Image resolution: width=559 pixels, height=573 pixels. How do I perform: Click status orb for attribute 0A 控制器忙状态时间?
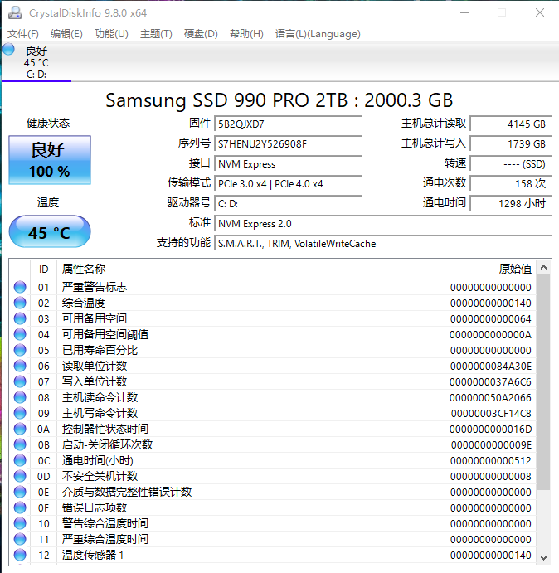[20, 429]
